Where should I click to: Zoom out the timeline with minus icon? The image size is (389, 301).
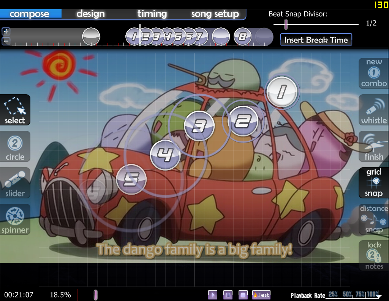(x=6, y=41)
